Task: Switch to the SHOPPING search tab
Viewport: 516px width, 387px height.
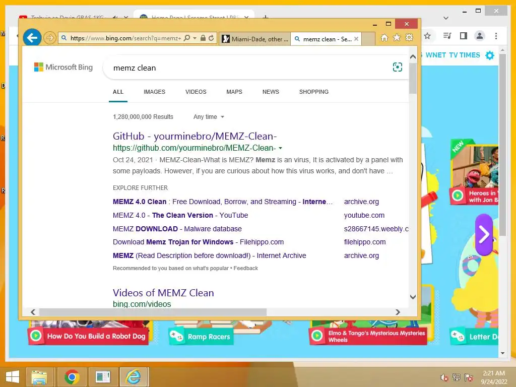Action: click(313, 92)
